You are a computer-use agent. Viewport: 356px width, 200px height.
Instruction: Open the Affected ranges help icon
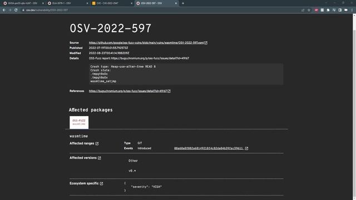coord(97,143)
